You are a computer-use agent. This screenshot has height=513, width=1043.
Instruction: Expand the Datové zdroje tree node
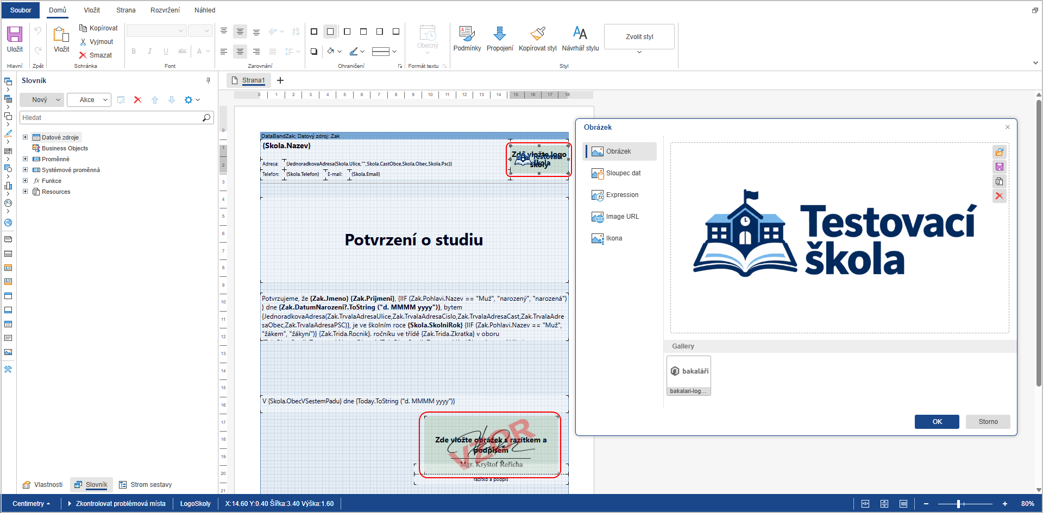[25, 137]
